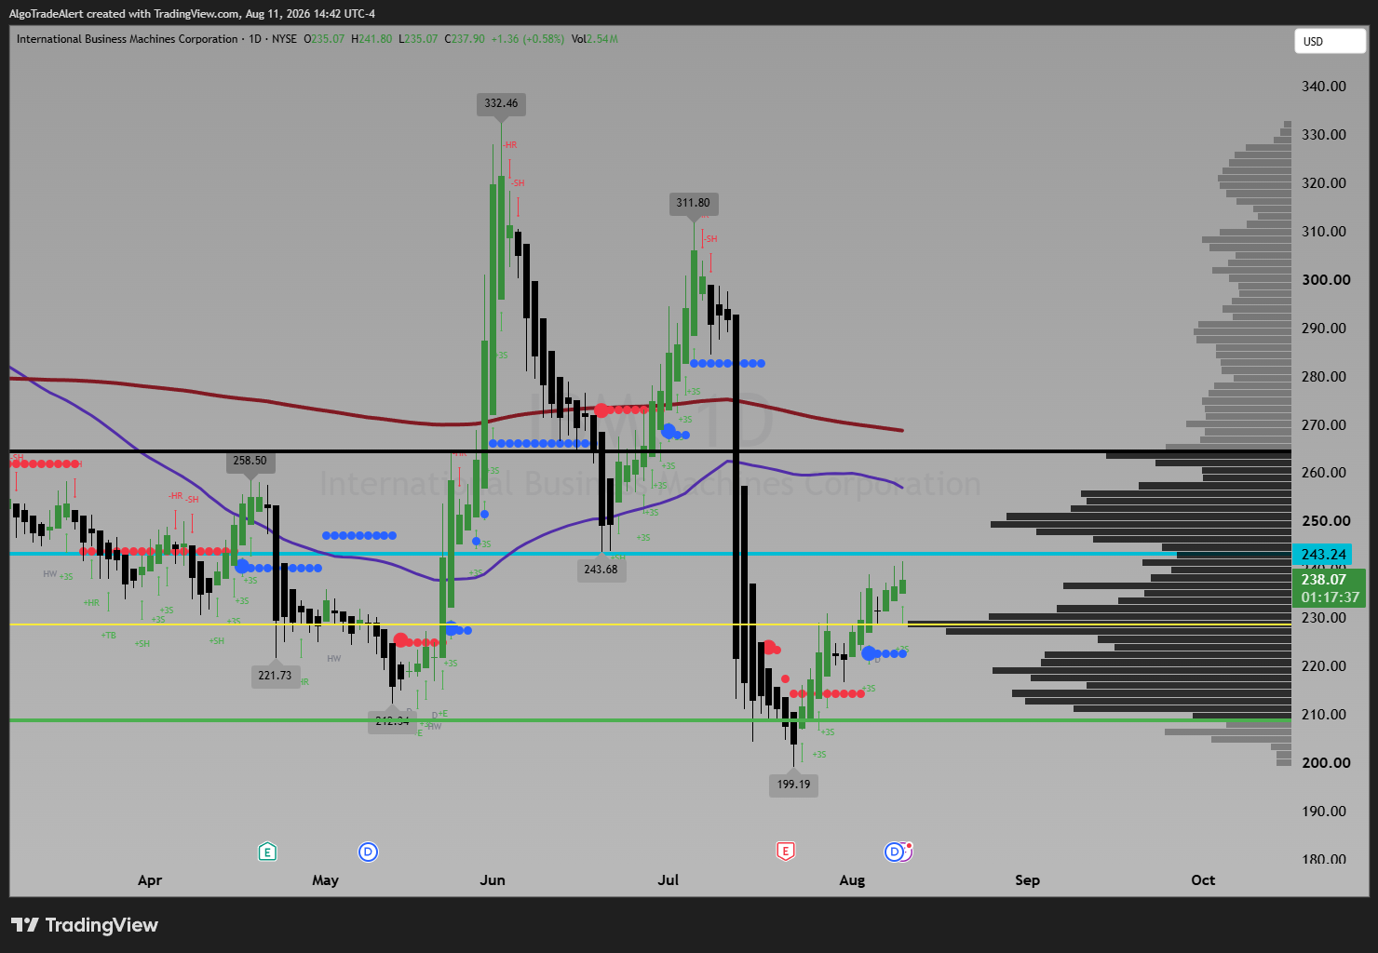Click the International Business Machines Corporation symbol title
This screenshot has height=953, width=1378.
pos(128,39)
